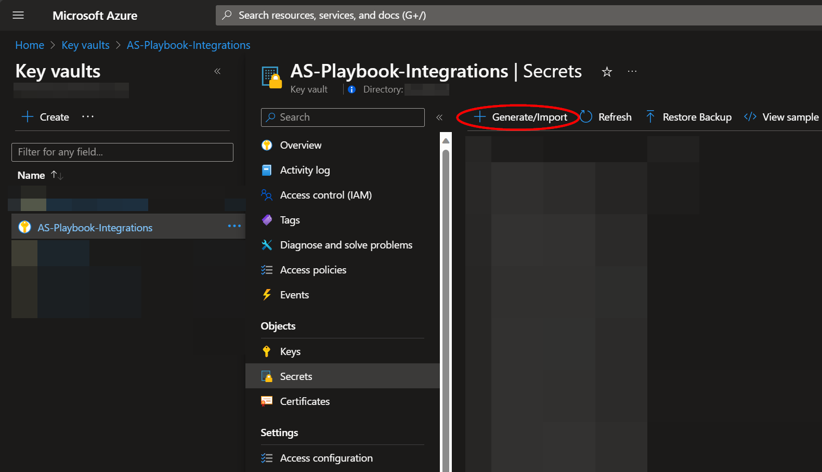This screenshot has width=822, height=472.
Task: Open AS-Playbook-Integrations breadcrumb
Action: point(188,45)
